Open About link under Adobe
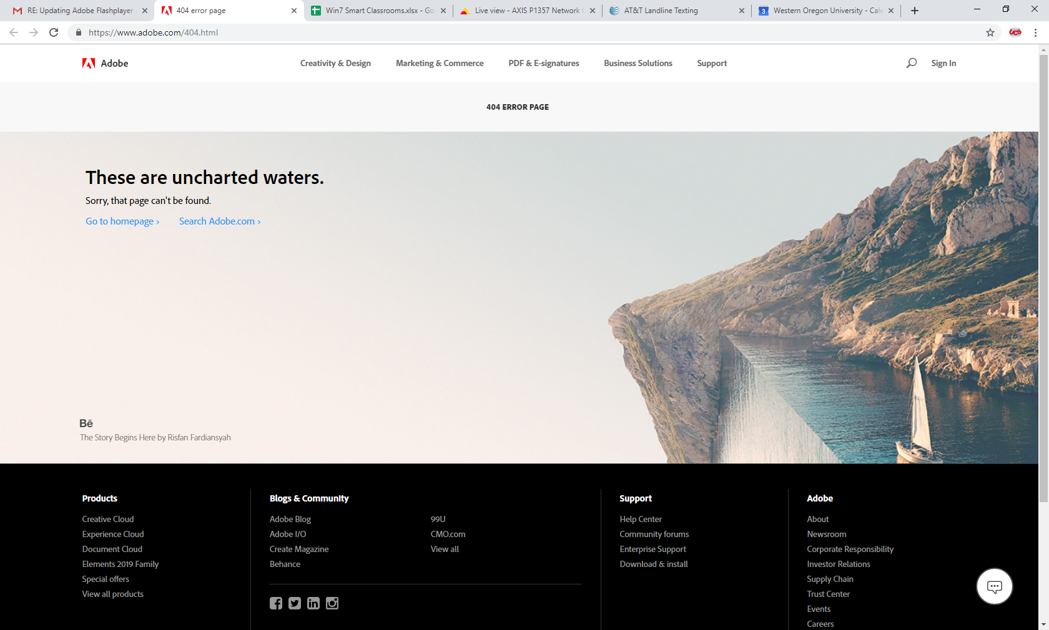This screenshot has width=1049, height=630. [818, 519]
